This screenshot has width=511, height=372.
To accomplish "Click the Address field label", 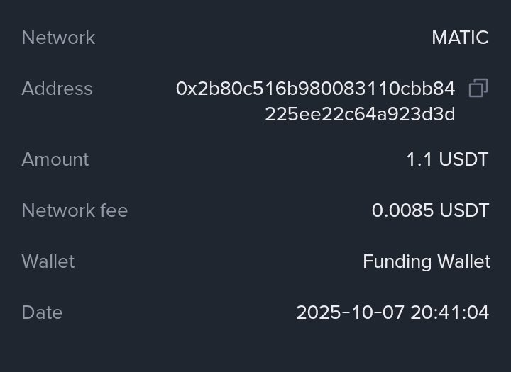I will click(x=57, y=89).
